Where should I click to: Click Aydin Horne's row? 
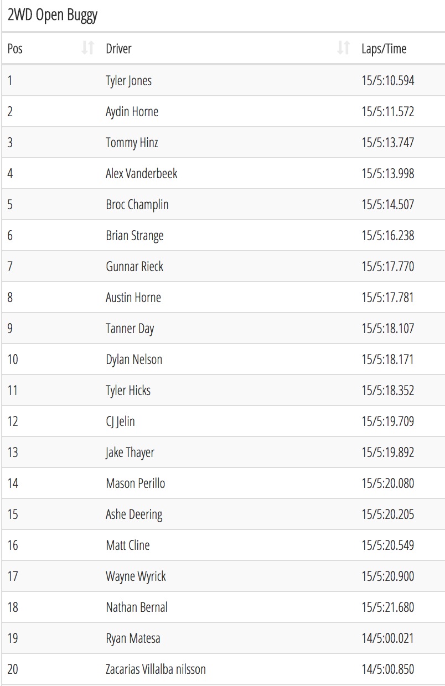224,112
